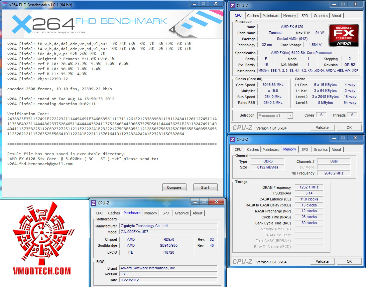Click OK in top CPU-Z window
The width and height of the screenshot is (366, 287).
[x=349, y=128]
